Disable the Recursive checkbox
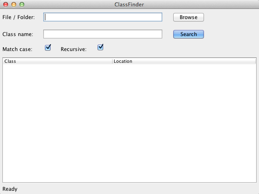 point(100,47)
